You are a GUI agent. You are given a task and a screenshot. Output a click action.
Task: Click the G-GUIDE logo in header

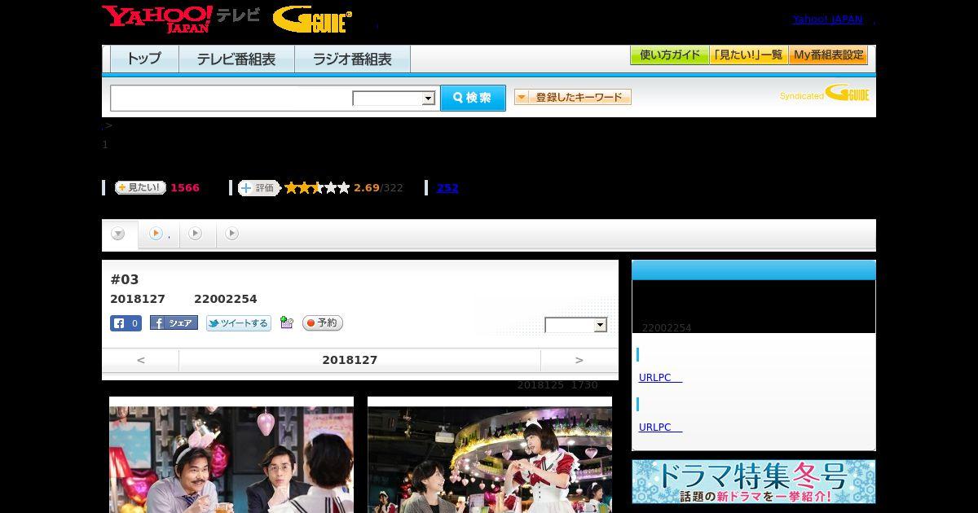pos(312,19)
